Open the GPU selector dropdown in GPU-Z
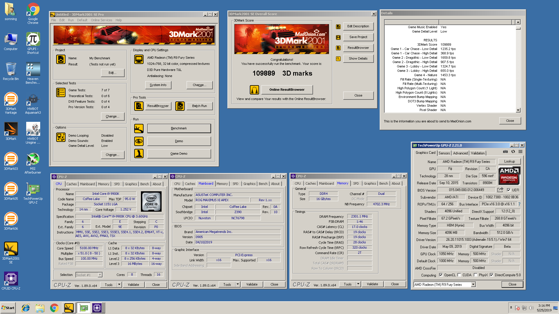559x314 pixels. 473,285
